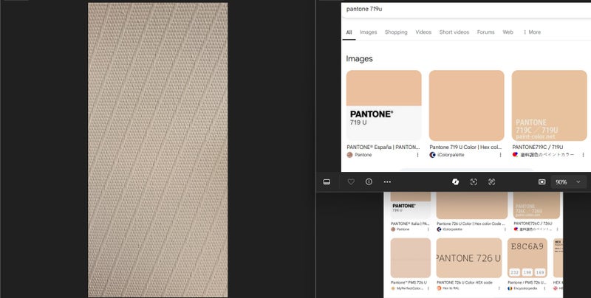Click the MyPerfectColor source label
Image resolution: width=591 pixels, height=298 pixels.
(410, 288)
